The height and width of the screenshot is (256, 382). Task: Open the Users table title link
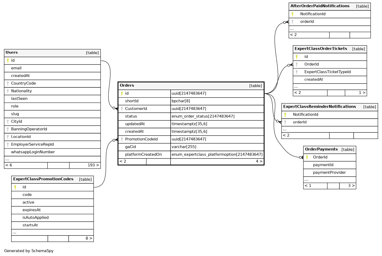pos(12,53)
